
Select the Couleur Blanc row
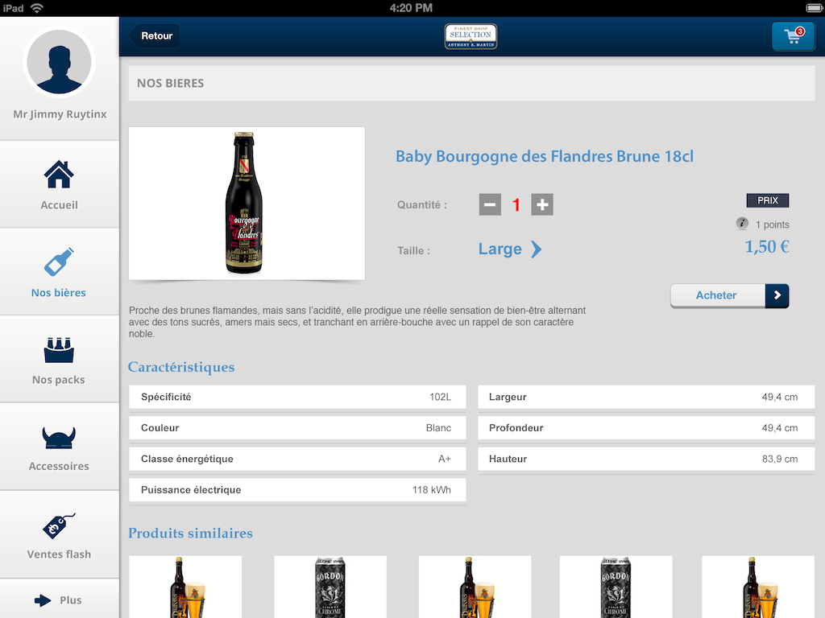click(x=297, y=428)
